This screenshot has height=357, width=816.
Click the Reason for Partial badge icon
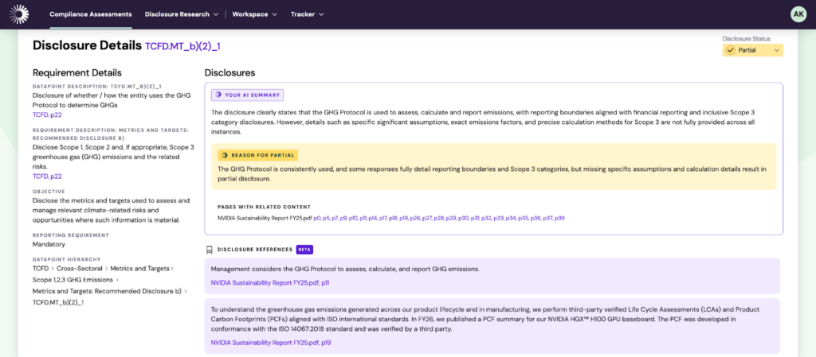tap(225, 155)
